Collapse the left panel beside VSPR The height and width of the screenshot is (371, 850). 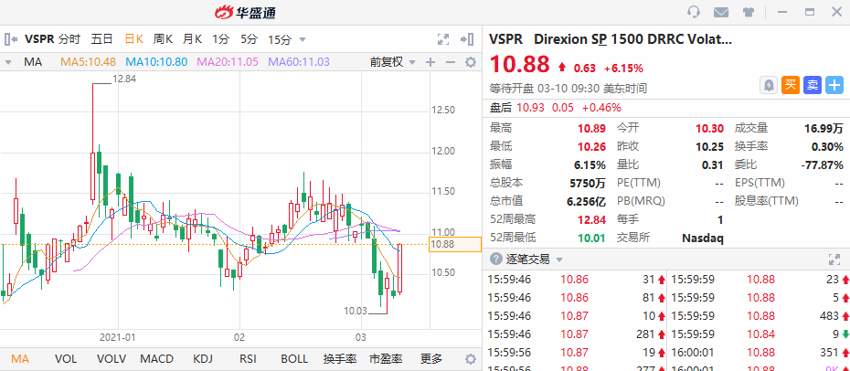tap(11, 39)
